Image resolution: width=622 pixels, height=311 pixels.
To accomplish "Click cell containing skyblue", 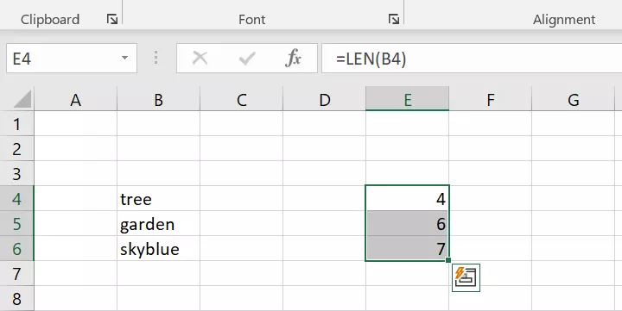I will [x=159, y=248].
